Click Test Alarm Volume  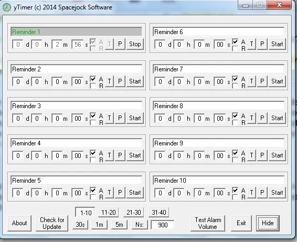(208, 223)
